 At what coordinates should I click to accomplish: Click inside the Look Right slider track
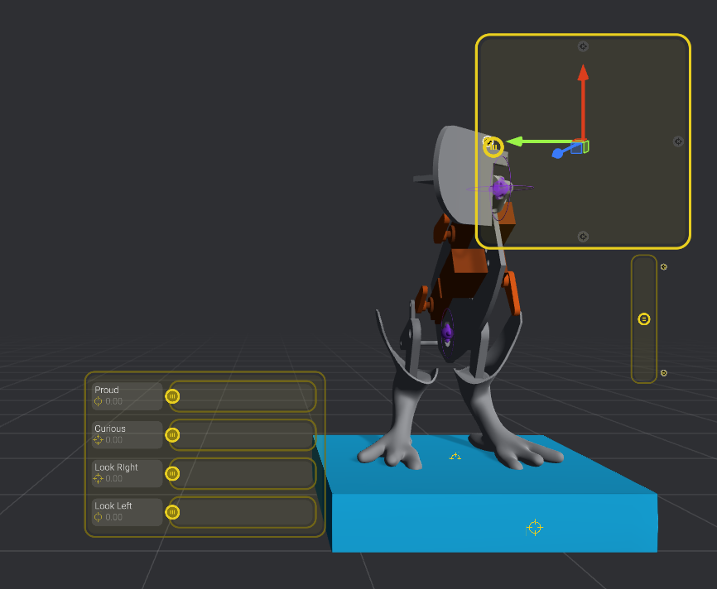pyautogui.click(x=243, y=474)
